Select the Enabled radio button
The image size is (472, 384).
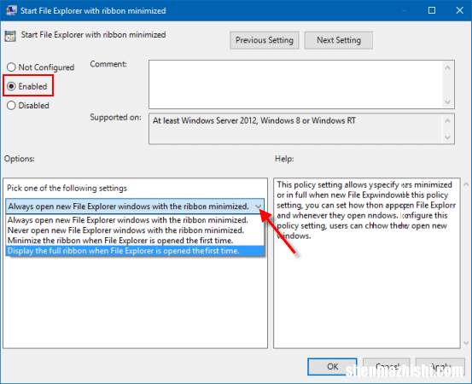click(11, 86)
